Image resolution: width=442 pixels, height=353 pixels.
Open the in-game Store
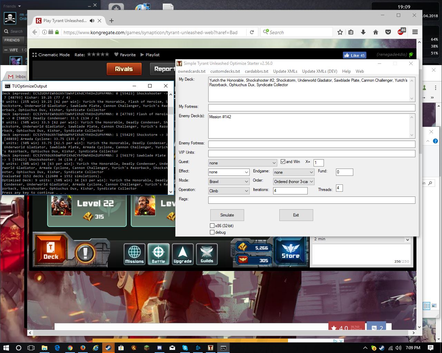(290, 251)
